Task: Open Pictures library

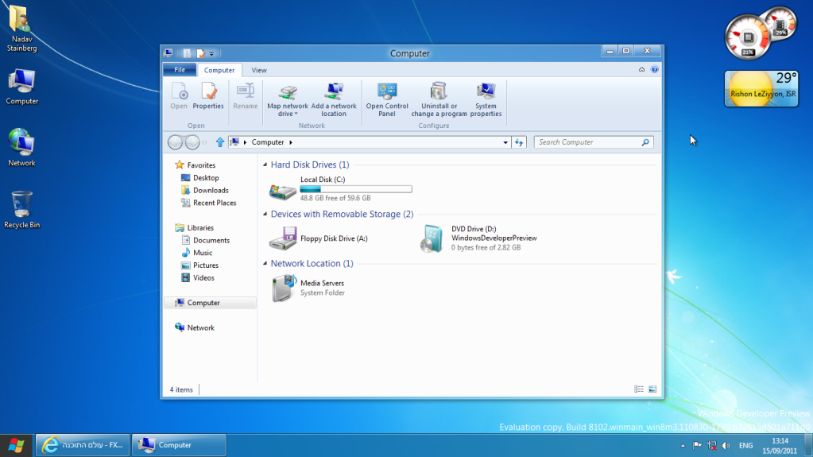Action: pos(199,265)
